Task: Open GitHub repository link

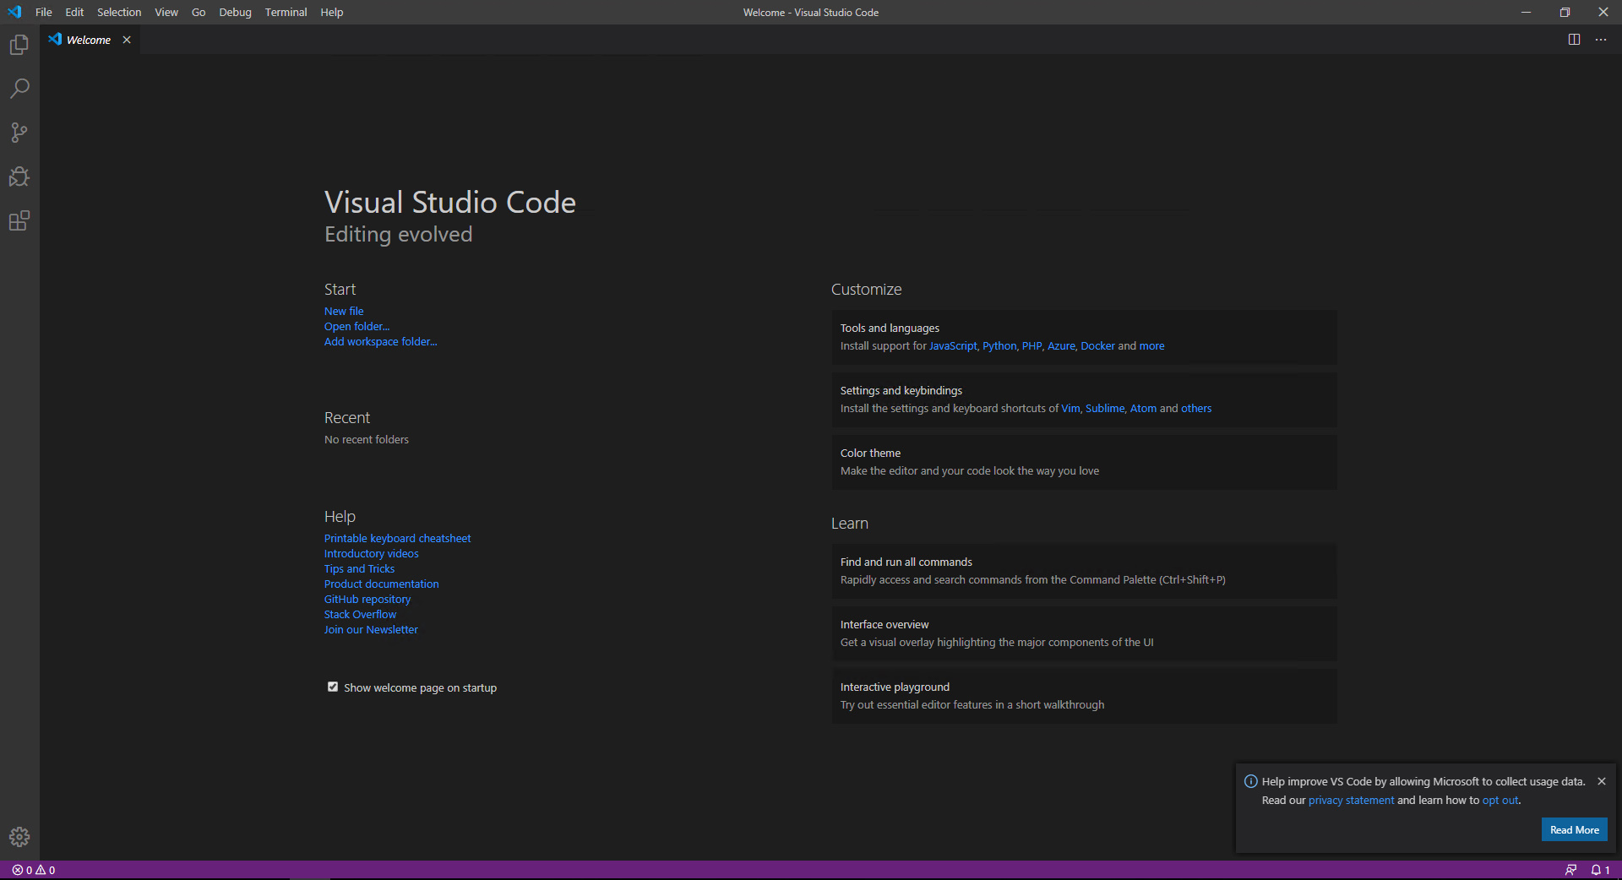Action: click(x=367, y=599)
